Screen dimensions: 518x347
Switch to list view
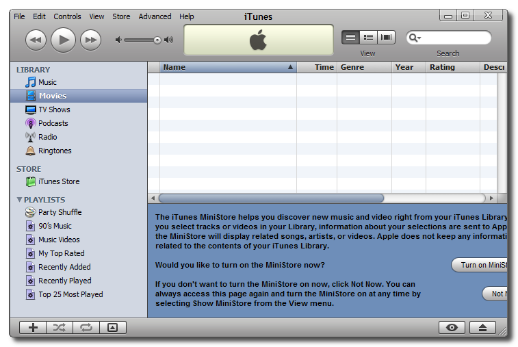point(351,38)
